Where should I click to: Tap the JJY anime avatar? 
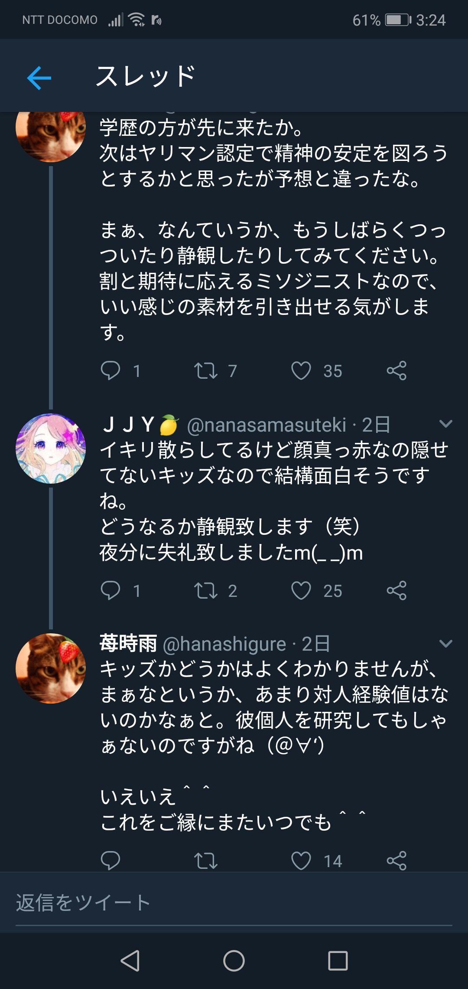[51, 449]
